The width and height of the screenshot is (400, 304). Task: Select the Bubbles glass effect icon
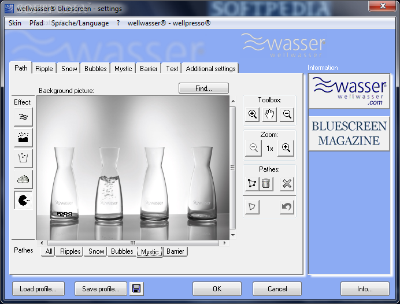point(23,158)
